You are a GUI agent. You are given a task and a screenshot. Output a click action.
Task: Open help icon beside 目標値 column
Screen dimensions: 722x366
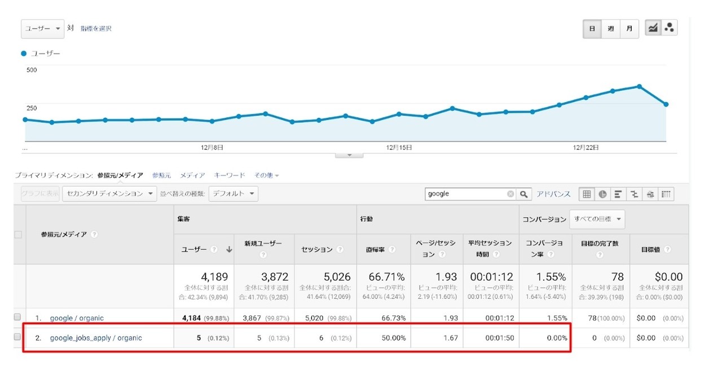pyautogui.click(x=668, y=249)
